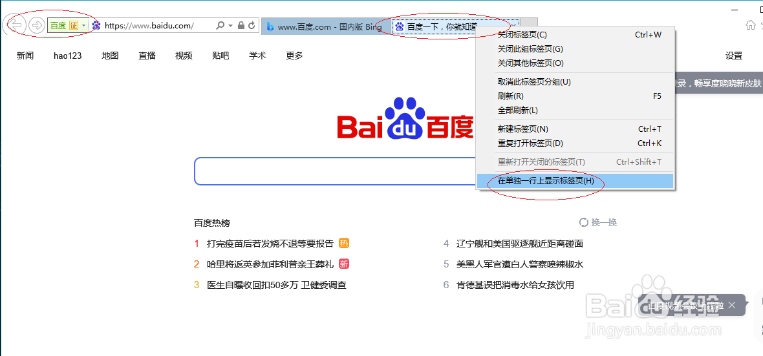Click the Baidu paw favicon in address bar
The height and width of the screenshot is (356, 763).
(96, 26)
